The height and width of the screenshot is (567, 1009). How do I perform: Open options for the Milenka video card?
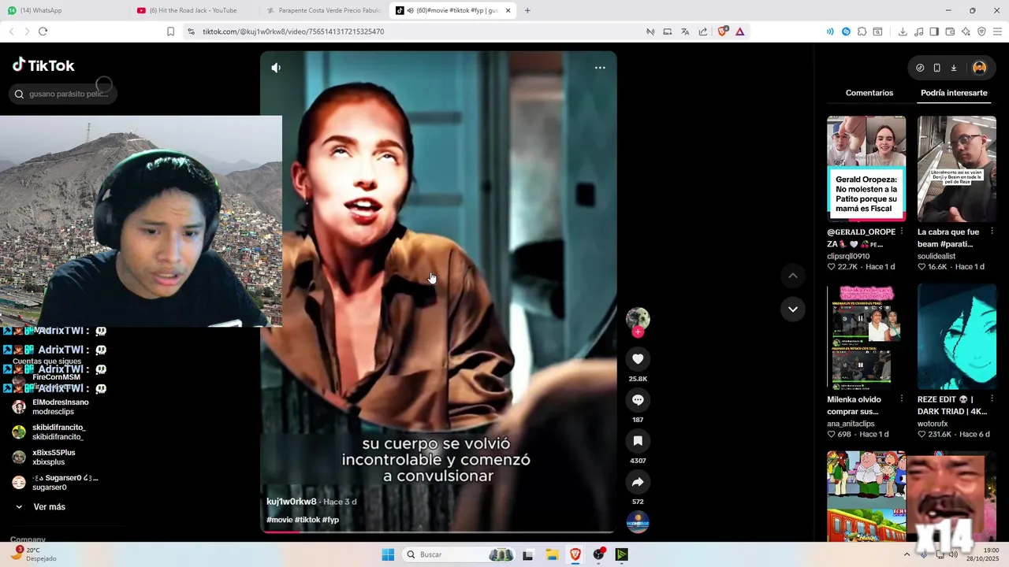click(902, 399)
